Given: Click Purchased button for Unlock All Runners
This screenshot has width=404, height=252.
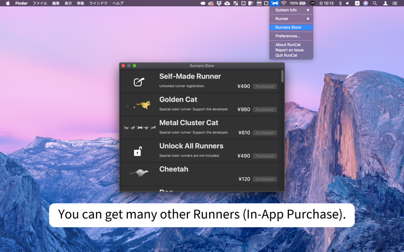Looking at the screenshot, I should click(x=265, y=156).
